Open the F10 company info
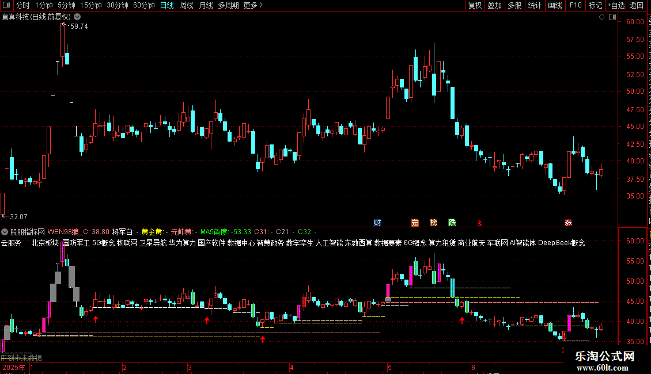Viewport: 651px width, 374px height. tap(576, 5)
